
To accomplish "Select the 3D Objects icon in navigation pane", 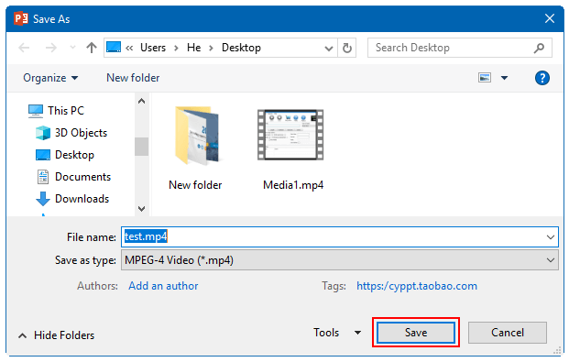I will pos(43,133).
